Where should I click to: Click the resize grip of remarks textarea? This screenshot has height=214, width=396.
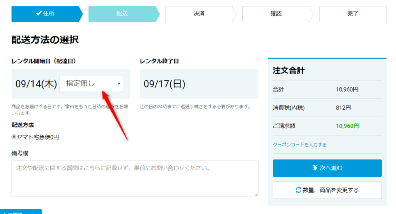point(256,194)
